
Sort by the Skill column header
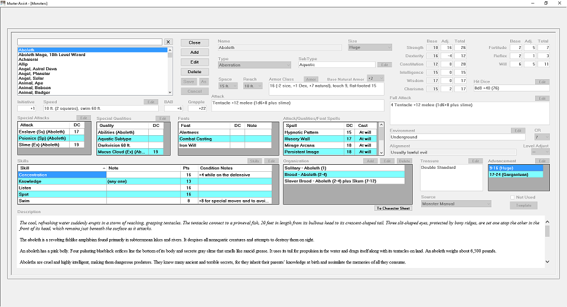tap(62, 168)
